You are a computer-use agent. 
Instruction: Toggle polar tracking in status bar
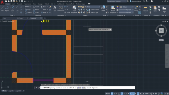[x=122, y=94]
